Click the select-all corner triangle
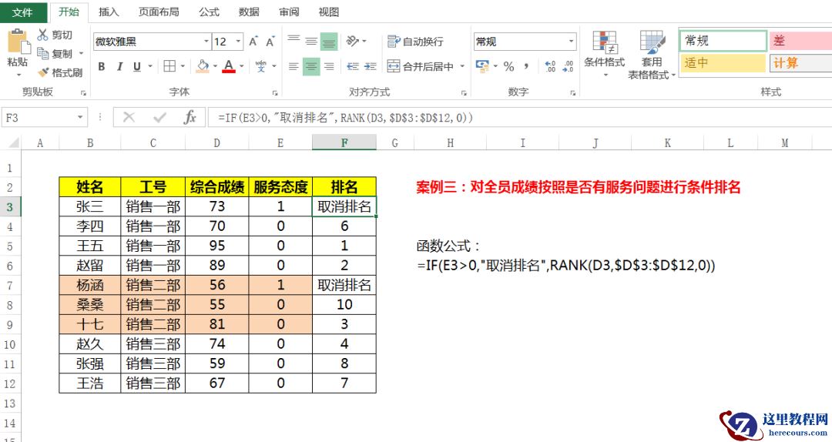The image size is (832, 442). pos(15,142)
